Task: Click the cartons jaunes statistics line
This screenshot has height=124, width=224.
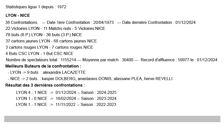Action: point(51,41)
